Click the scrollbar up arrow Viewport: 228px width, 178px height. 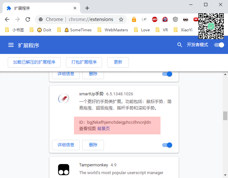coord(225,74)
